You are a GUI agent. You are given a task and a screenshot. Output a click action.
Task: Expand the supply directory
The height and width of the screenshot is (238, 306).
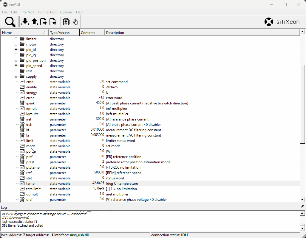[16, 76]
